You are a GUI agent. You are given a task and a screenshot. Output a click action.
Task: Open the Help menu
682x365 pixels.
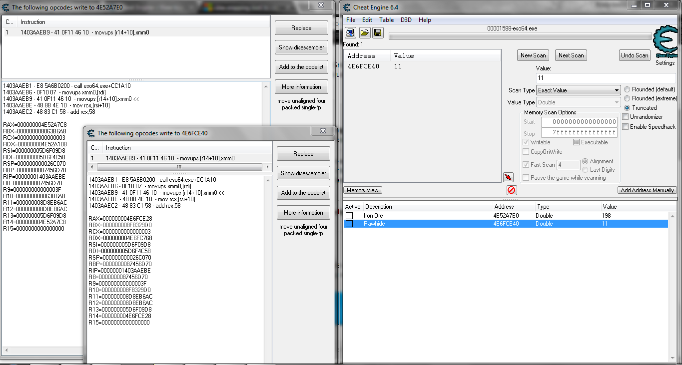[x=425, y=20]
